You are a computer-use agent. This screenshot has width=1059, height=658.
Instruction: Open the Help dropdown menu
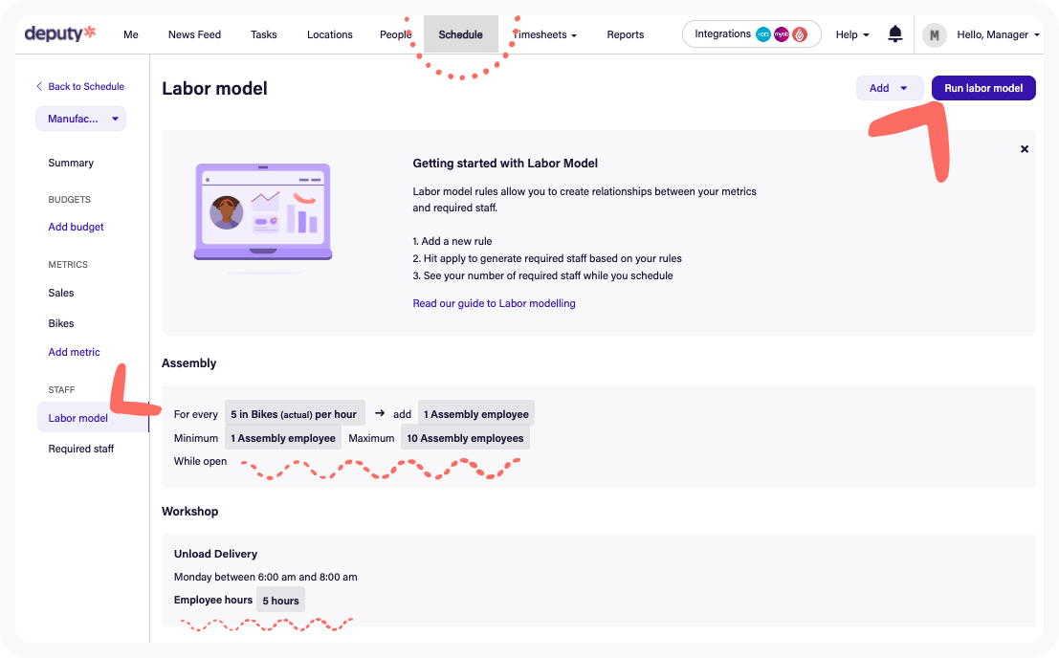[851, 35]
